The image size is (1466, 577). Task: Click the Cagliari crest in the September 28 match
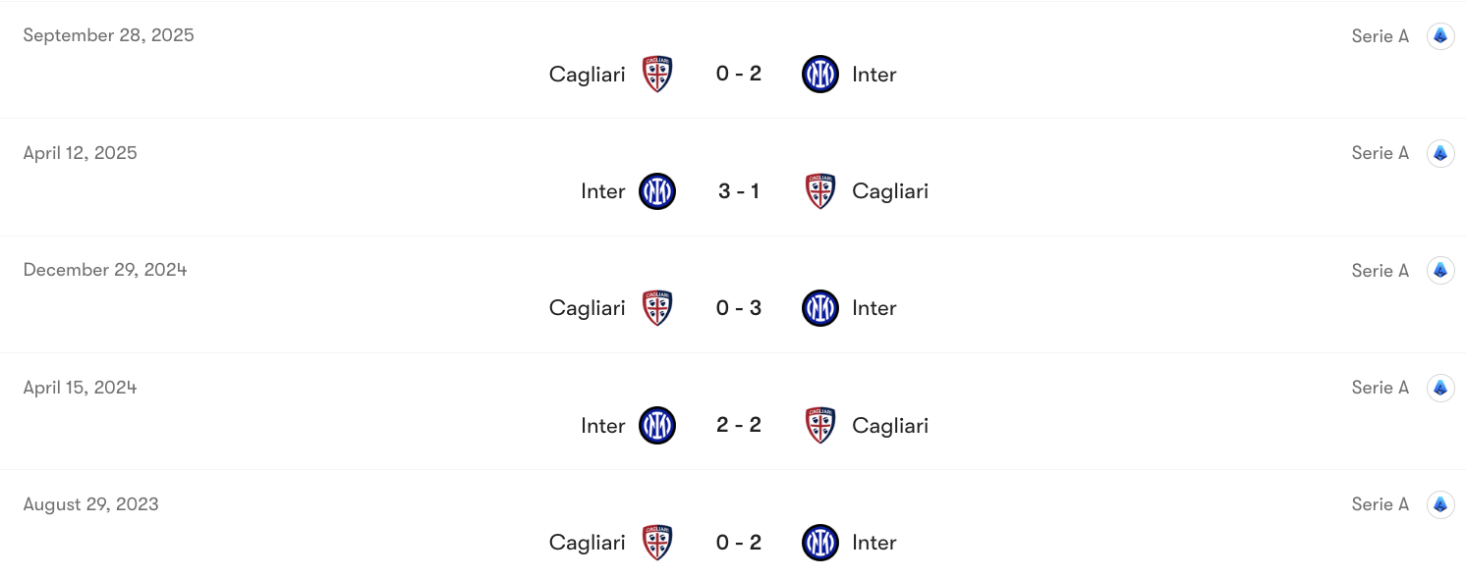[656, 74]
